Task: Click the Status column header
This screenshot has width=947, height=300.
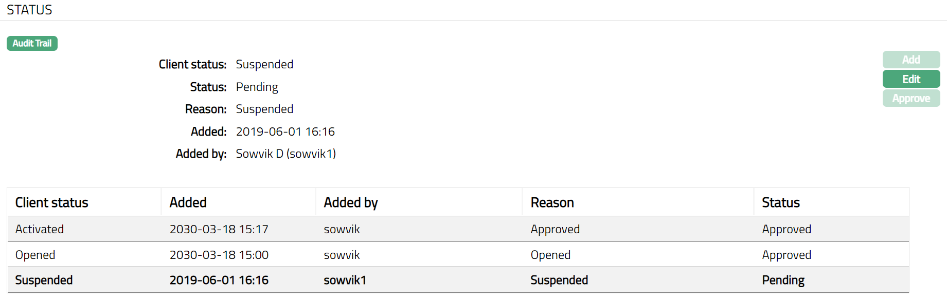Action: coord(780,202)
